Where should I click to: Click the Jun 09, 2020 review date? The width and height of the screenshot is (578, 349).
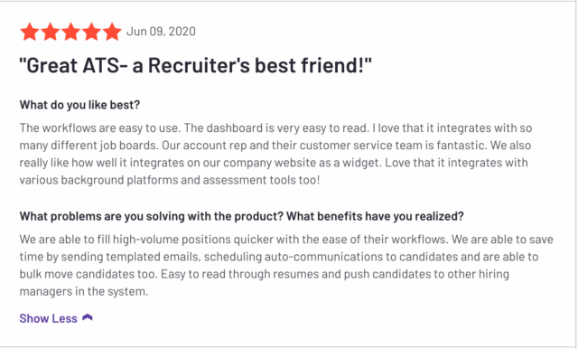tap(161, 32)
